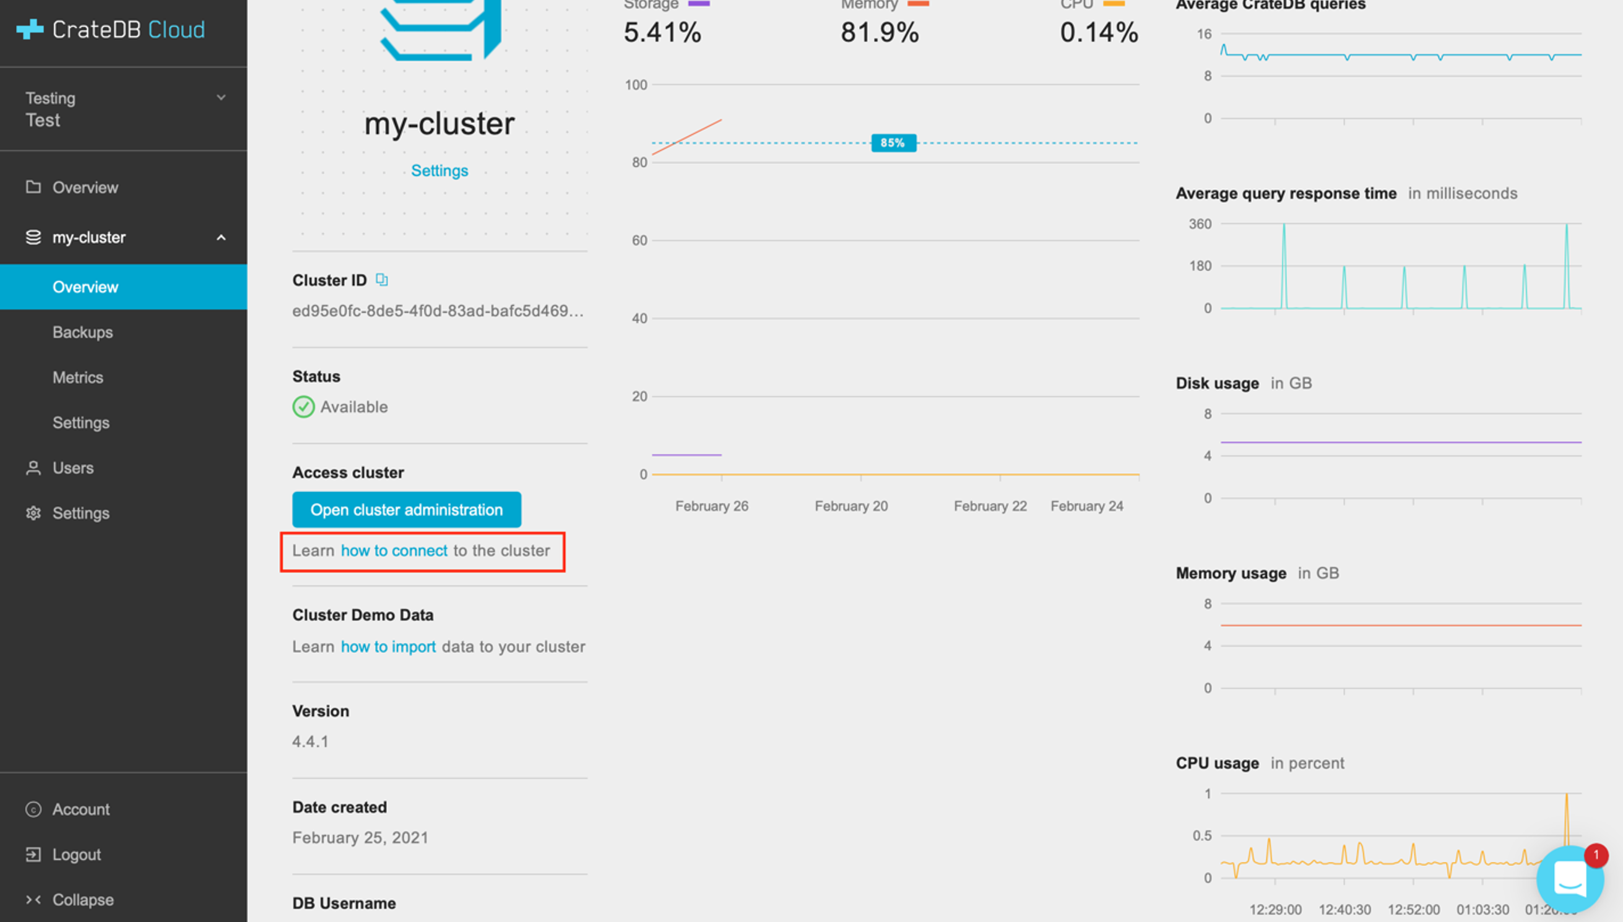Click Open cluster administration button
The height and width of the screenshot is (922, 1623).
coord(407,510)
